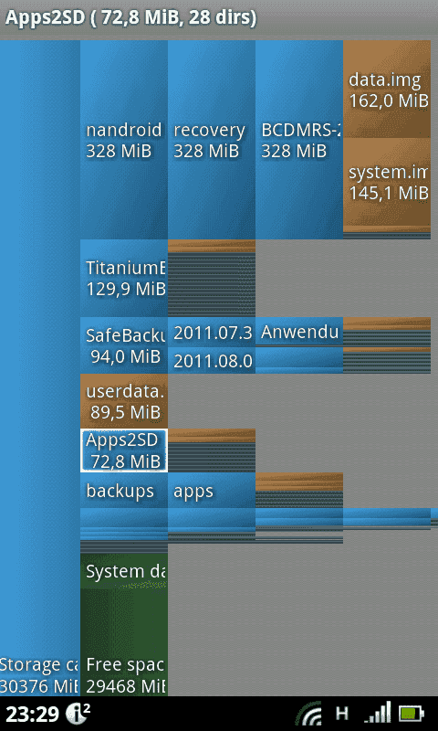
Task: Tap the highlighted Apps2SD 72,8 MiB block
Action: click(x=124, y=450)
